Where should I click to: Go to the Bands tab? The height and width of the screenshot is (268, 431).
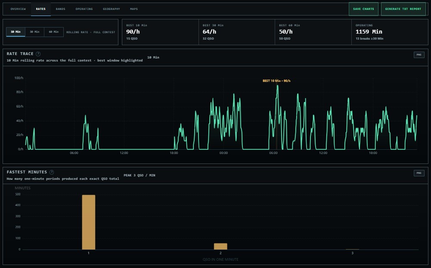click(x=60, y=9)
